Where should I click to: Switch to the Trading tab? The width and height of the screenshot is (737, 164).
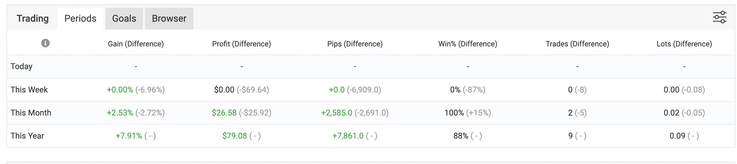pos(33,18)
